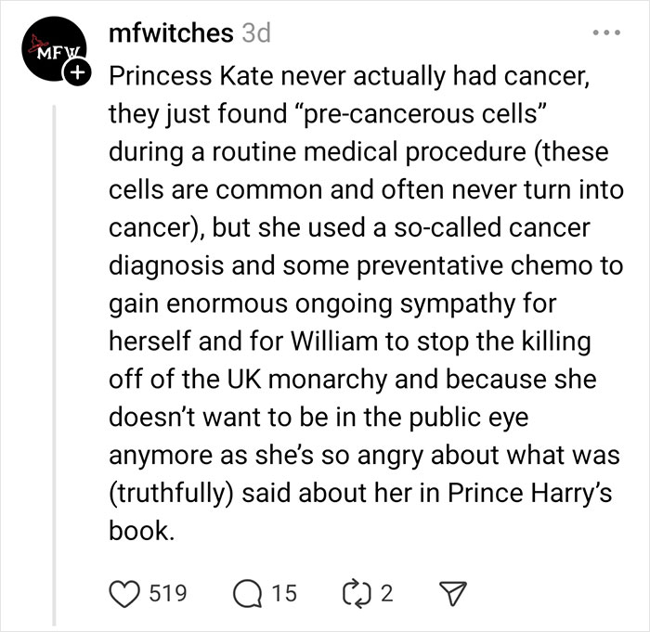The width and height of the screenshot is (650, 632).
Task: Repost using the circular arrows icon
Action: pyautogui.click(x=356, y=593)
